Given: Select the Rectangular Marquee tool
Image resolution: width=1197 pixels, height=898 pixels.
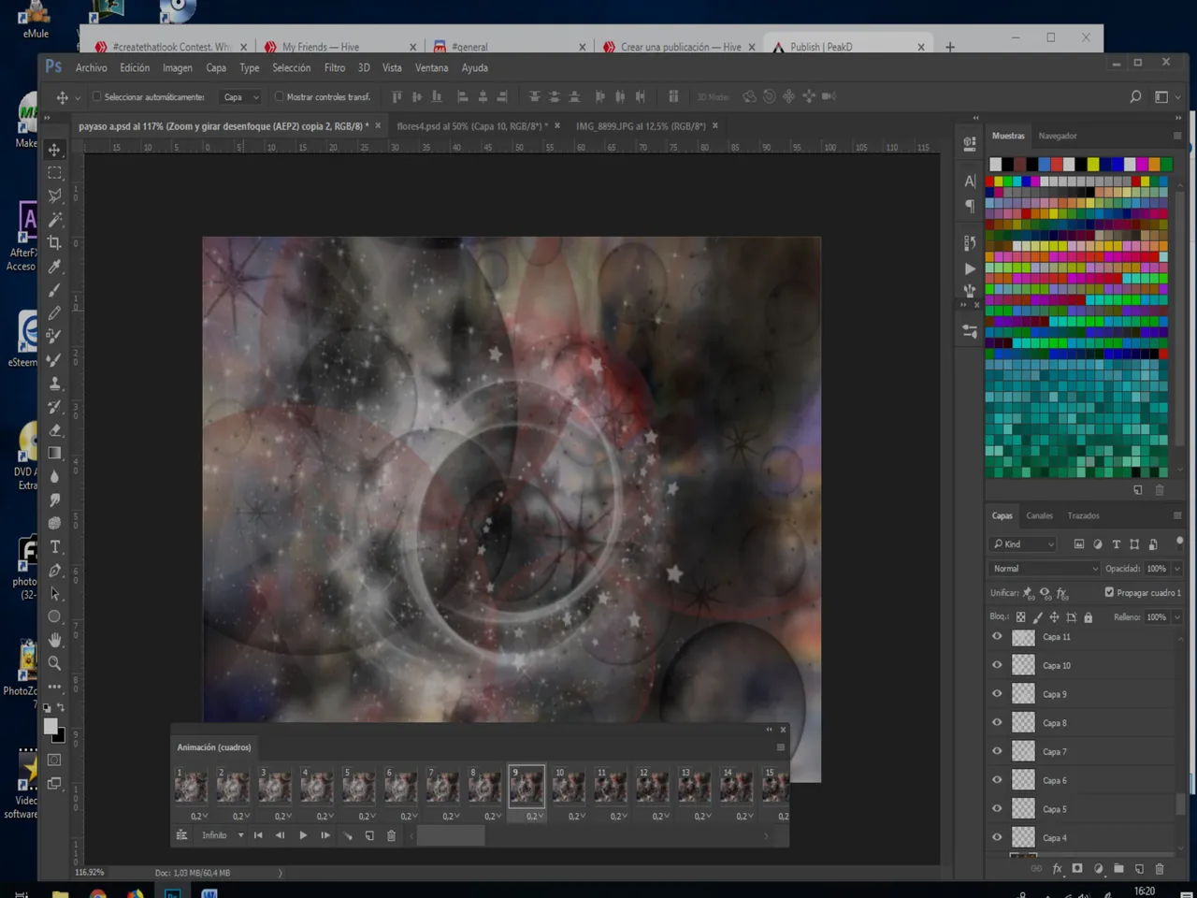Looking at the screenshot, I should pos(54,173).
